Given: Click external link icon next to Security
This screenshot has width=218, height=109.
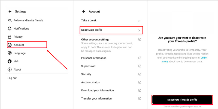Looking at the screenshot, I should click(x=140, y=74).
